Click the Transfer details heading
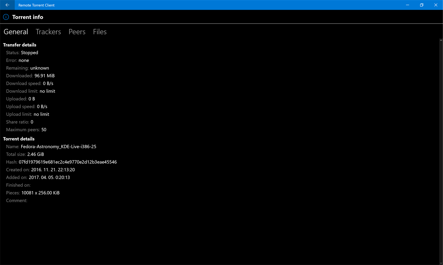 [x=19, y=44]
